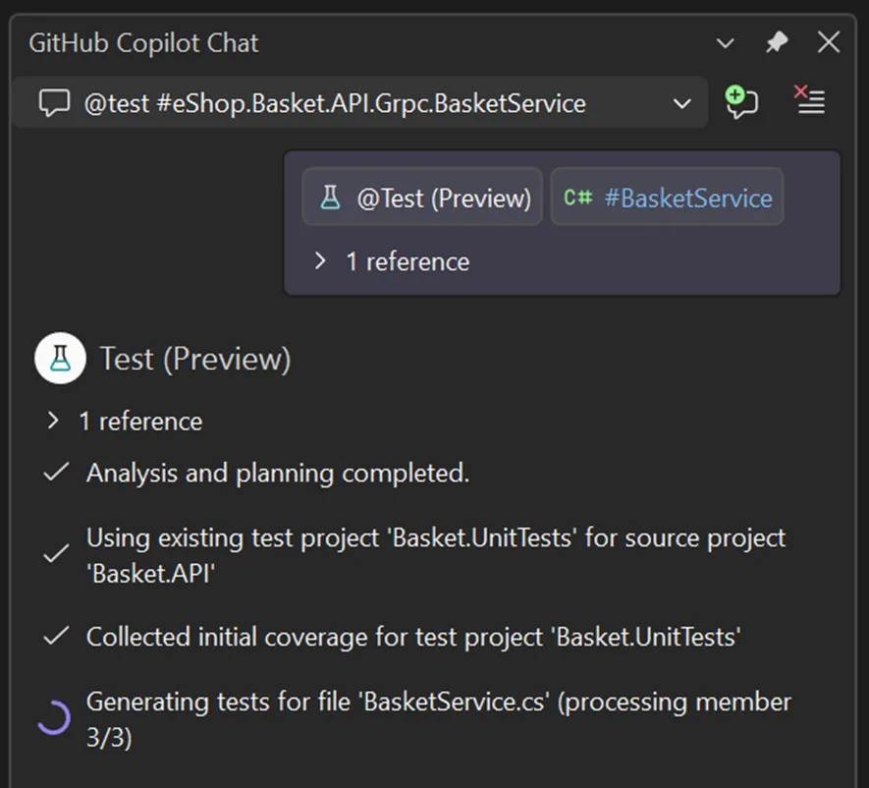Click the C# icon in the BasketService chip
869x788 pixels.
click(x=578, y=197)
